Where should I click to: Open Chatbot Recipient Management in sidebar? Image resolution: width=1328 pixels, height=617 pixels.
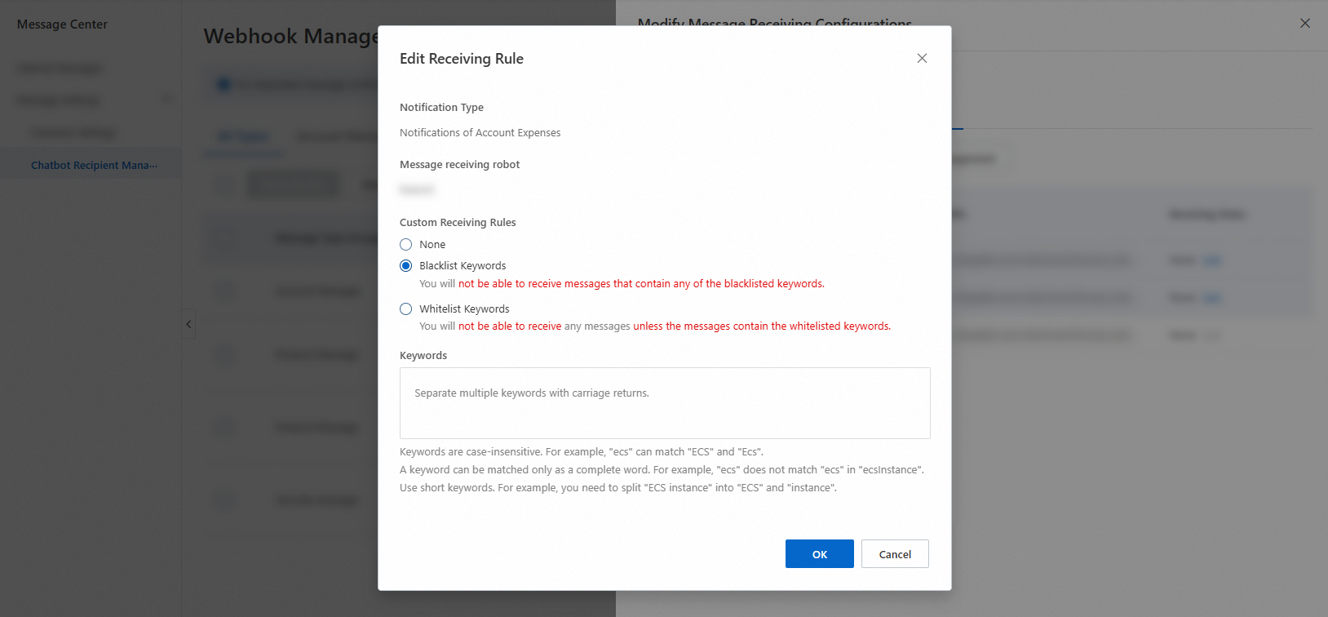[95, 165]
